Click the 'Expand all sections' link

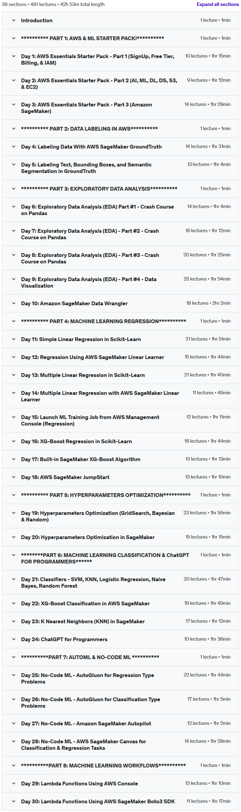pyautogui.click(x=217, y=4)
